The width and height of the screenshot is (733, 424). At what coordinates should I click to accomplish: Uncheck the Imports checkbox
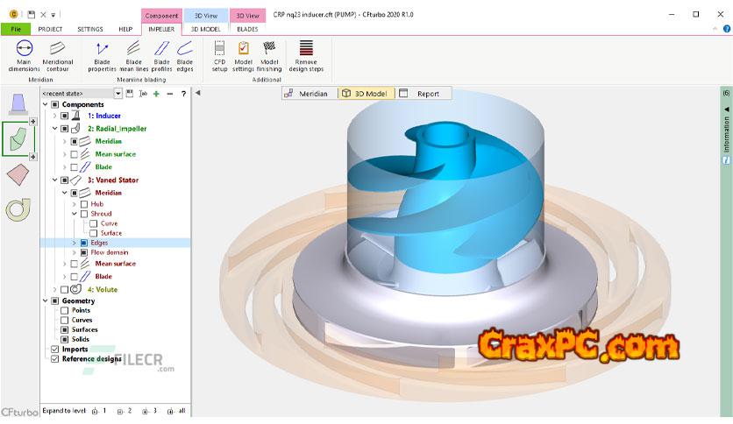[x=55, y=349]
